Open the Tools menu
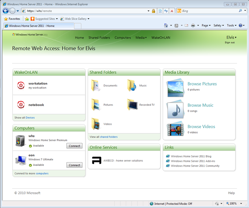This screenshot has height=208, width=249. point(232,25)
